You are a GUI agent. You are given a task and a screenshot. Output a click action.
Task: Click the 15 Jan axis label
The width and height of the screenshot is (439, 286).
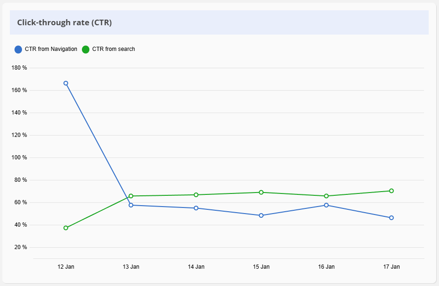pyautogui.click(x=261, y=267)
